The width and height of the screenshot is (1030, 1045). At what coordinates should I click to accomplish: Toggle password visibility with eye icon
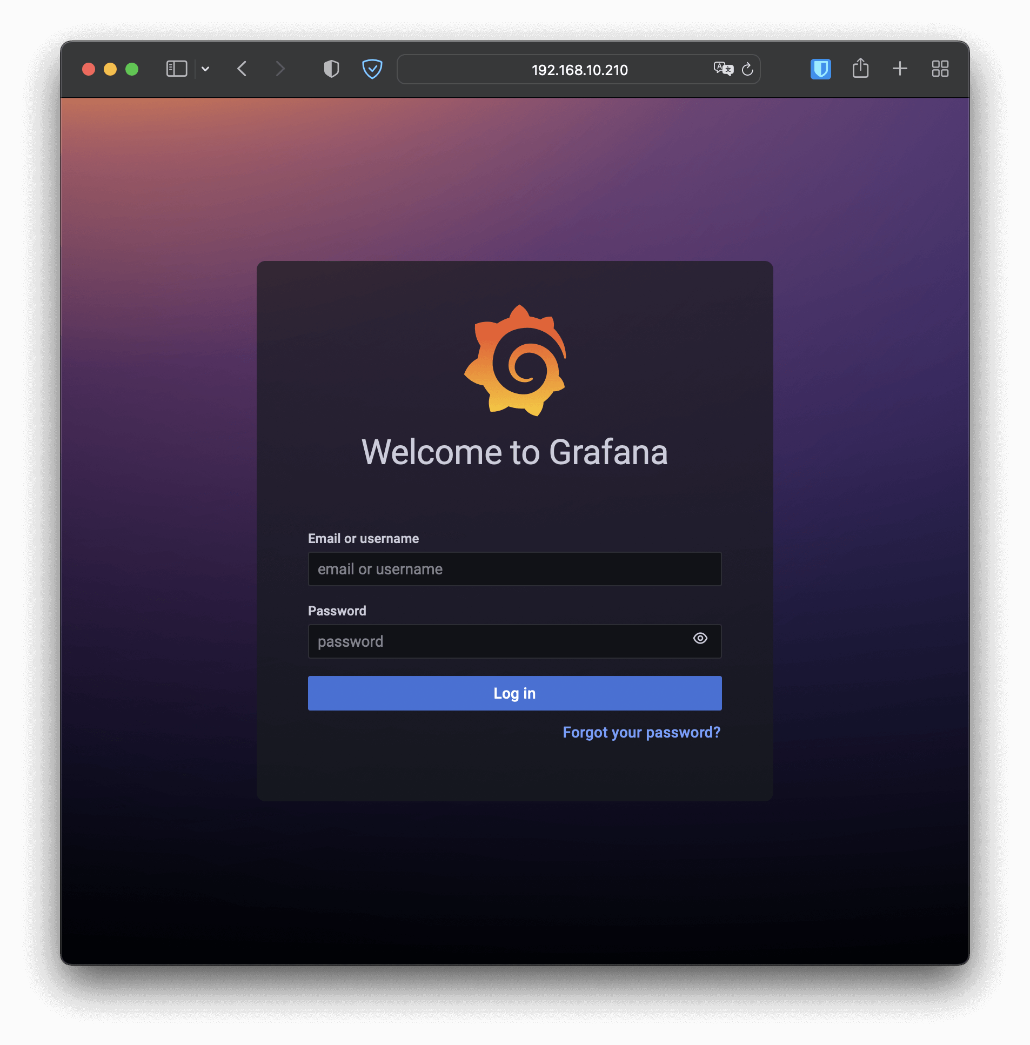tap(700, 638)
